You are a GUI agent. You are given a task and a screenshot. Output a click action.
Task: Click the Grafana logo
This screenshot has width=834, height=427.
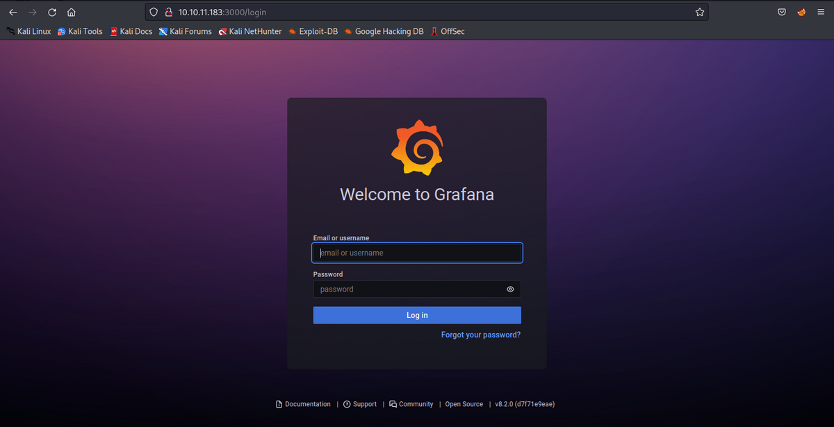[x=417, y=148]
